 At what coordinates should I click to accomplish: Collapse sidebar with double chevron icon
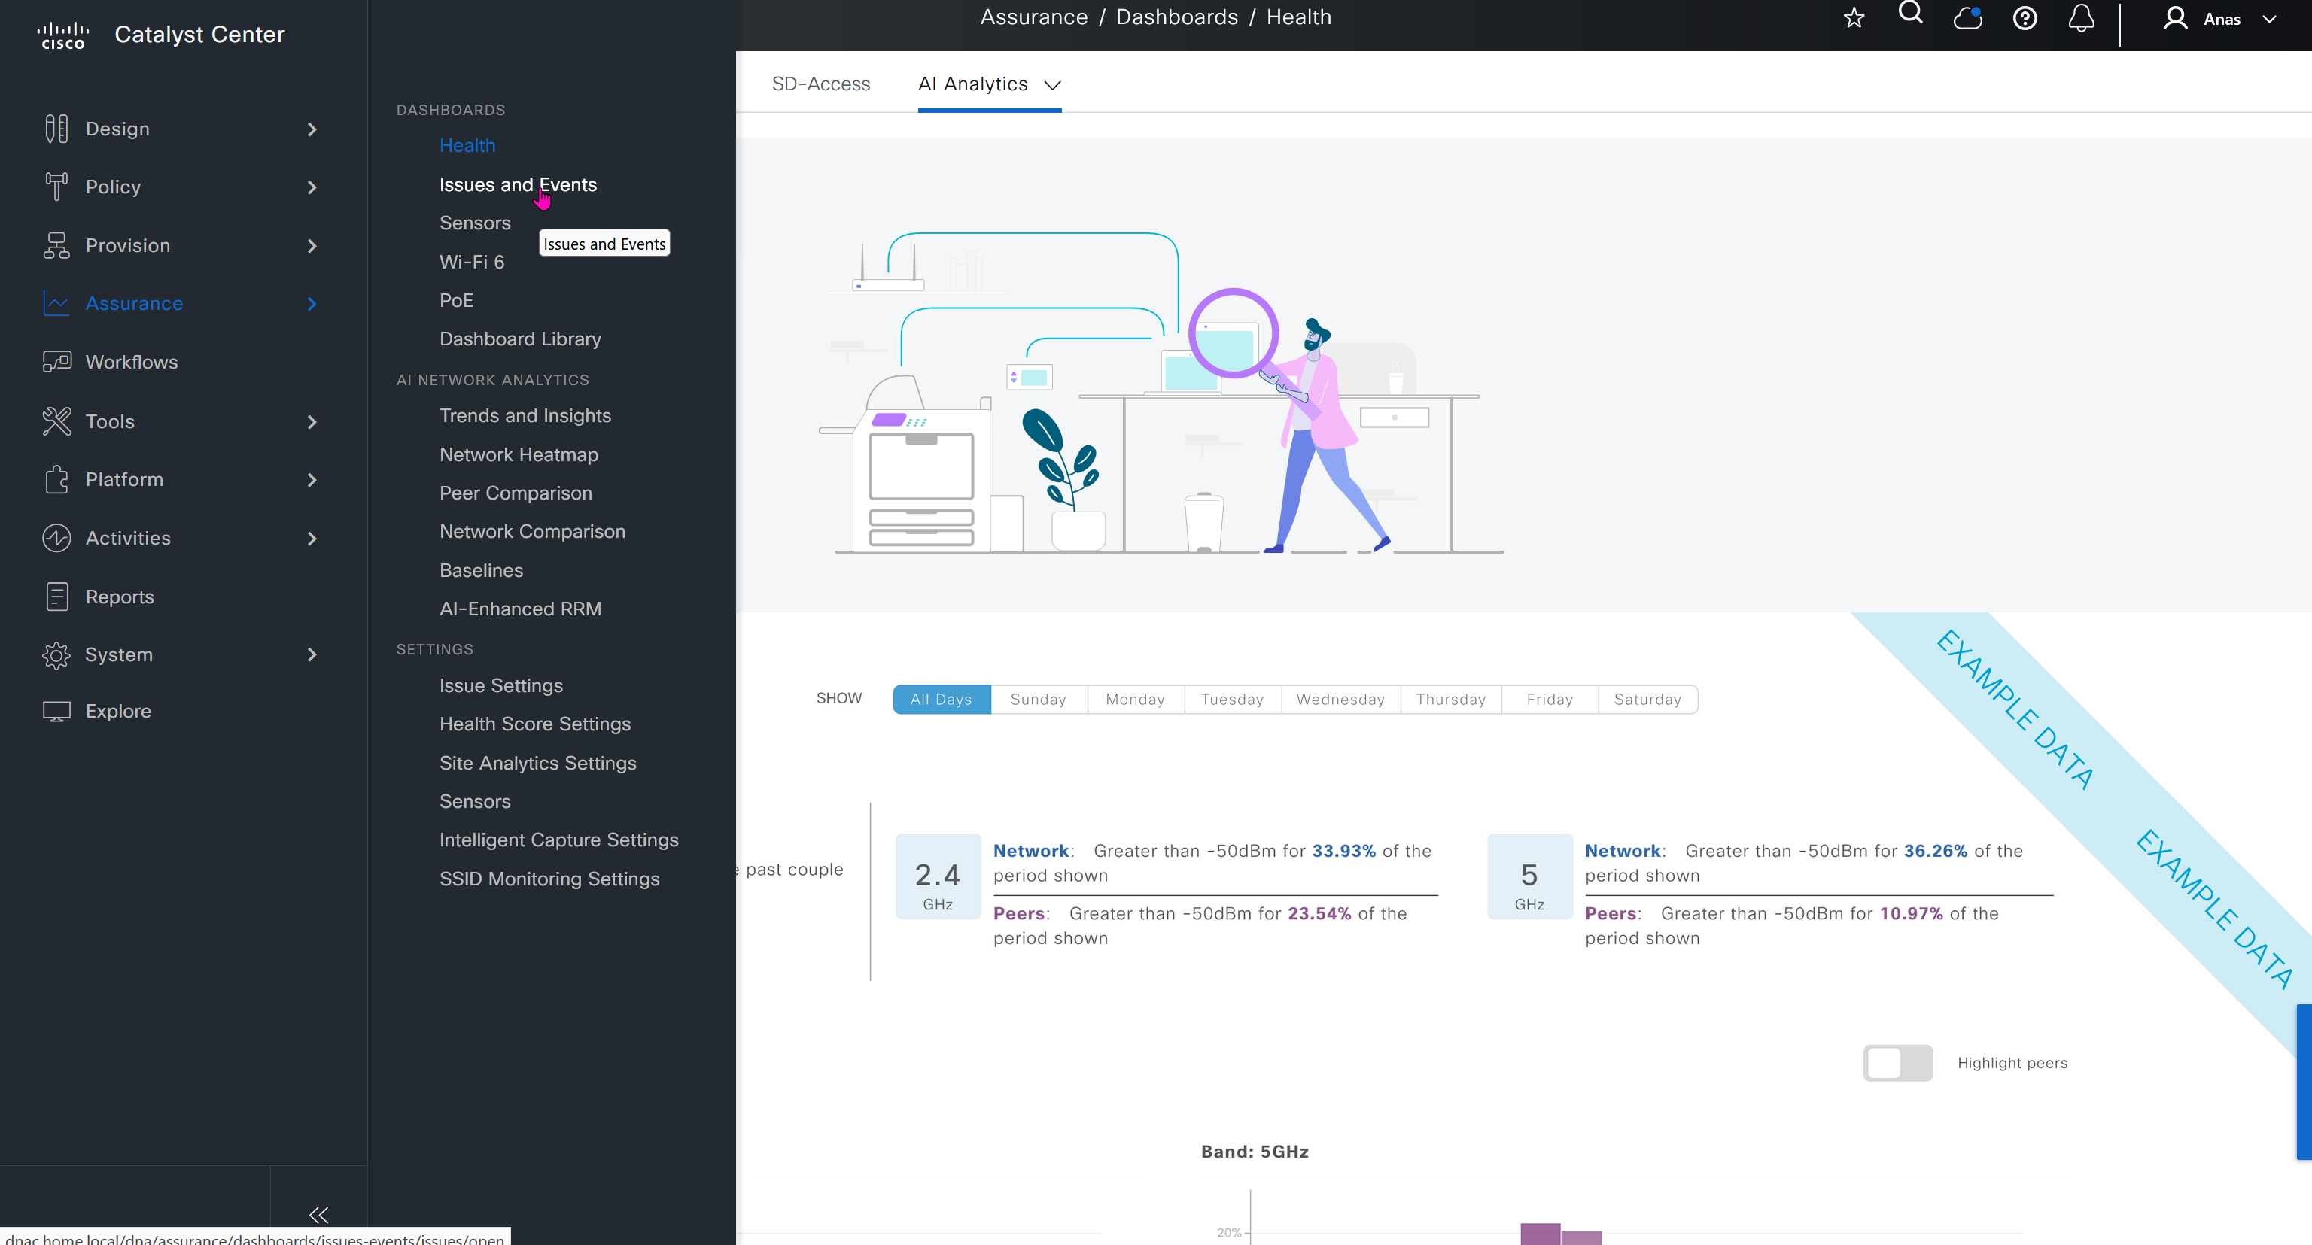[x=318, y=1214]
